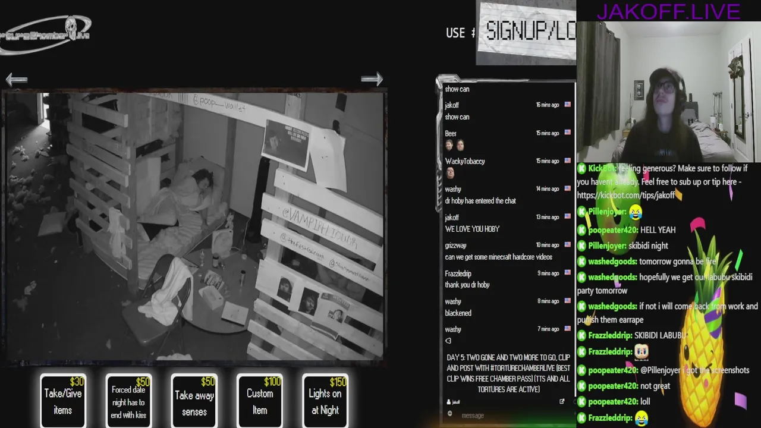Click the Kick badge beside poopeater420 HELL YEAH
Viewport: 761px width, 428px height.
click(x=581, y=230)
